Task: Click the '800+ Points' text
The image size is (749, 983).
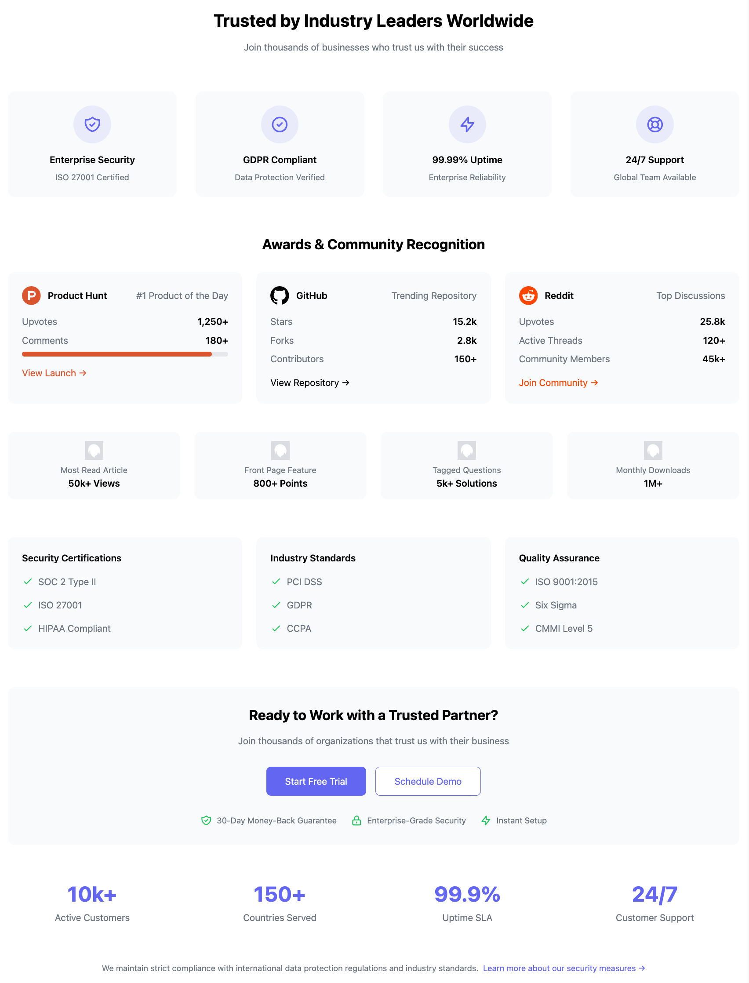Action: click(280, 483)
